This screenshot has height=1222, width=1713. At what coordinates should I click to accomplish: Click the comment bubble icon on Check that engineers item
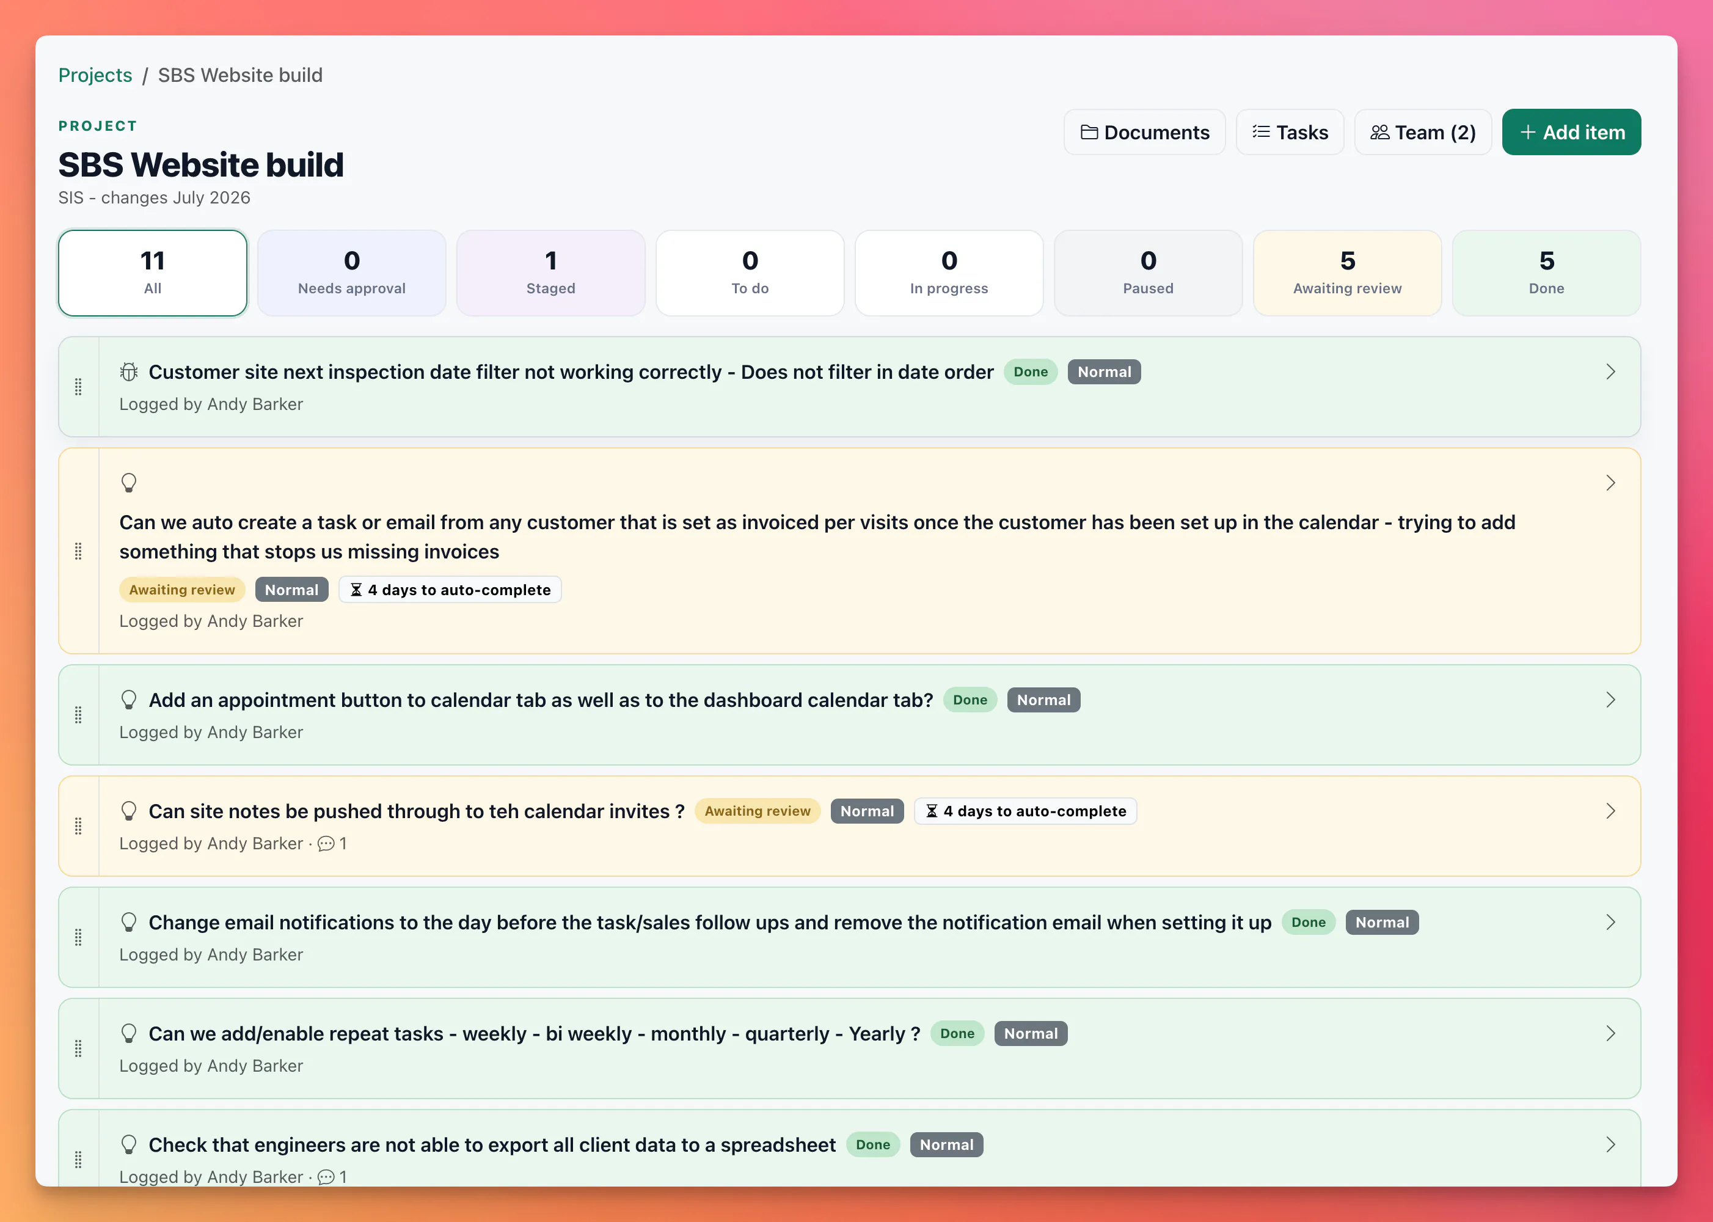click(326, 1177)
